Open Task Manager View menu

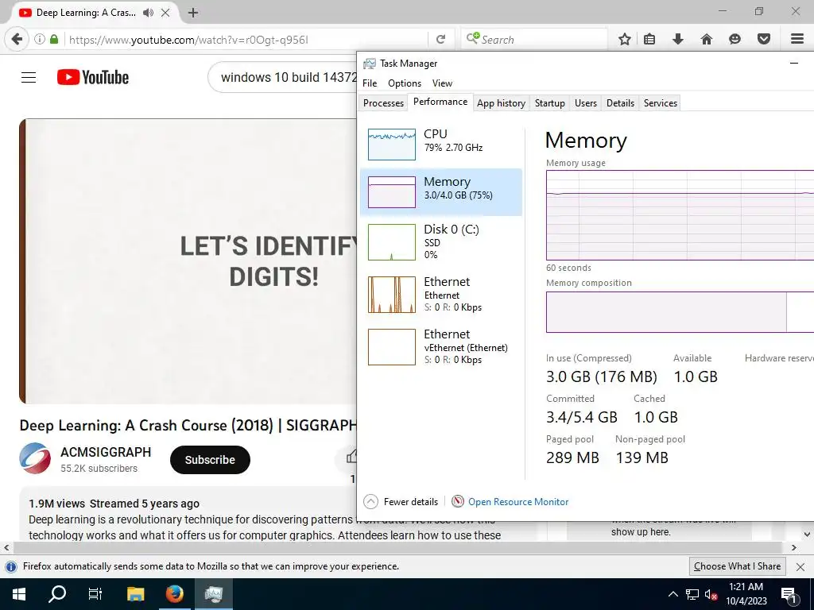pyautogui.click(x=442, y=83)
